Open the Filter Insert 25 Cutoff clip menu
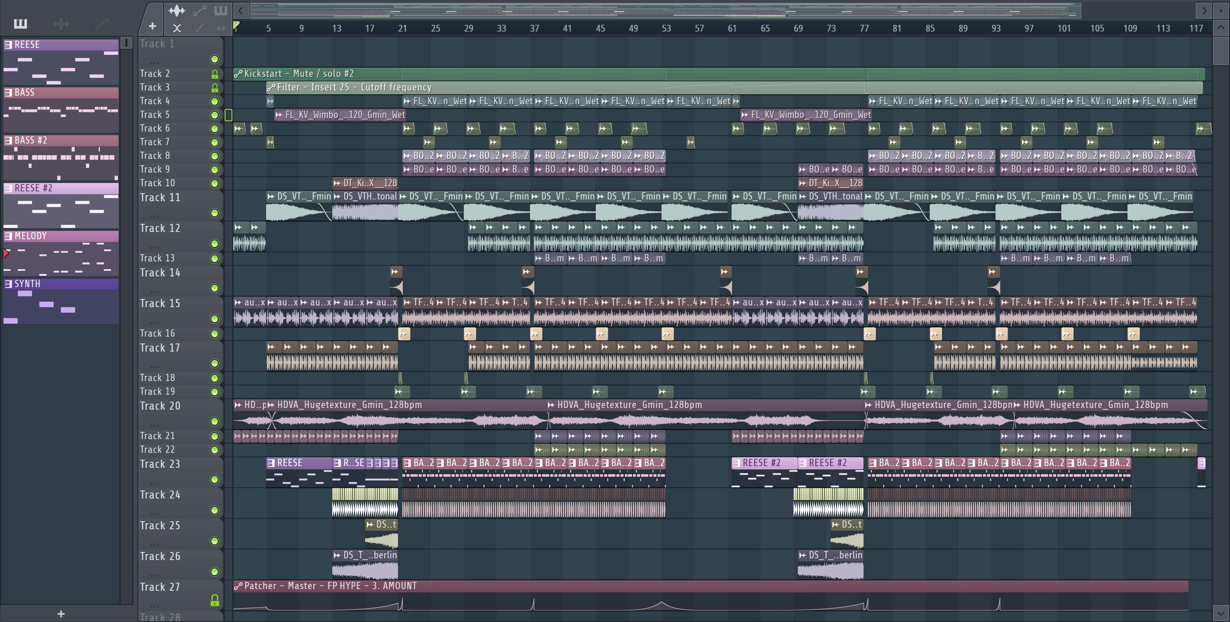 [271, 88]
